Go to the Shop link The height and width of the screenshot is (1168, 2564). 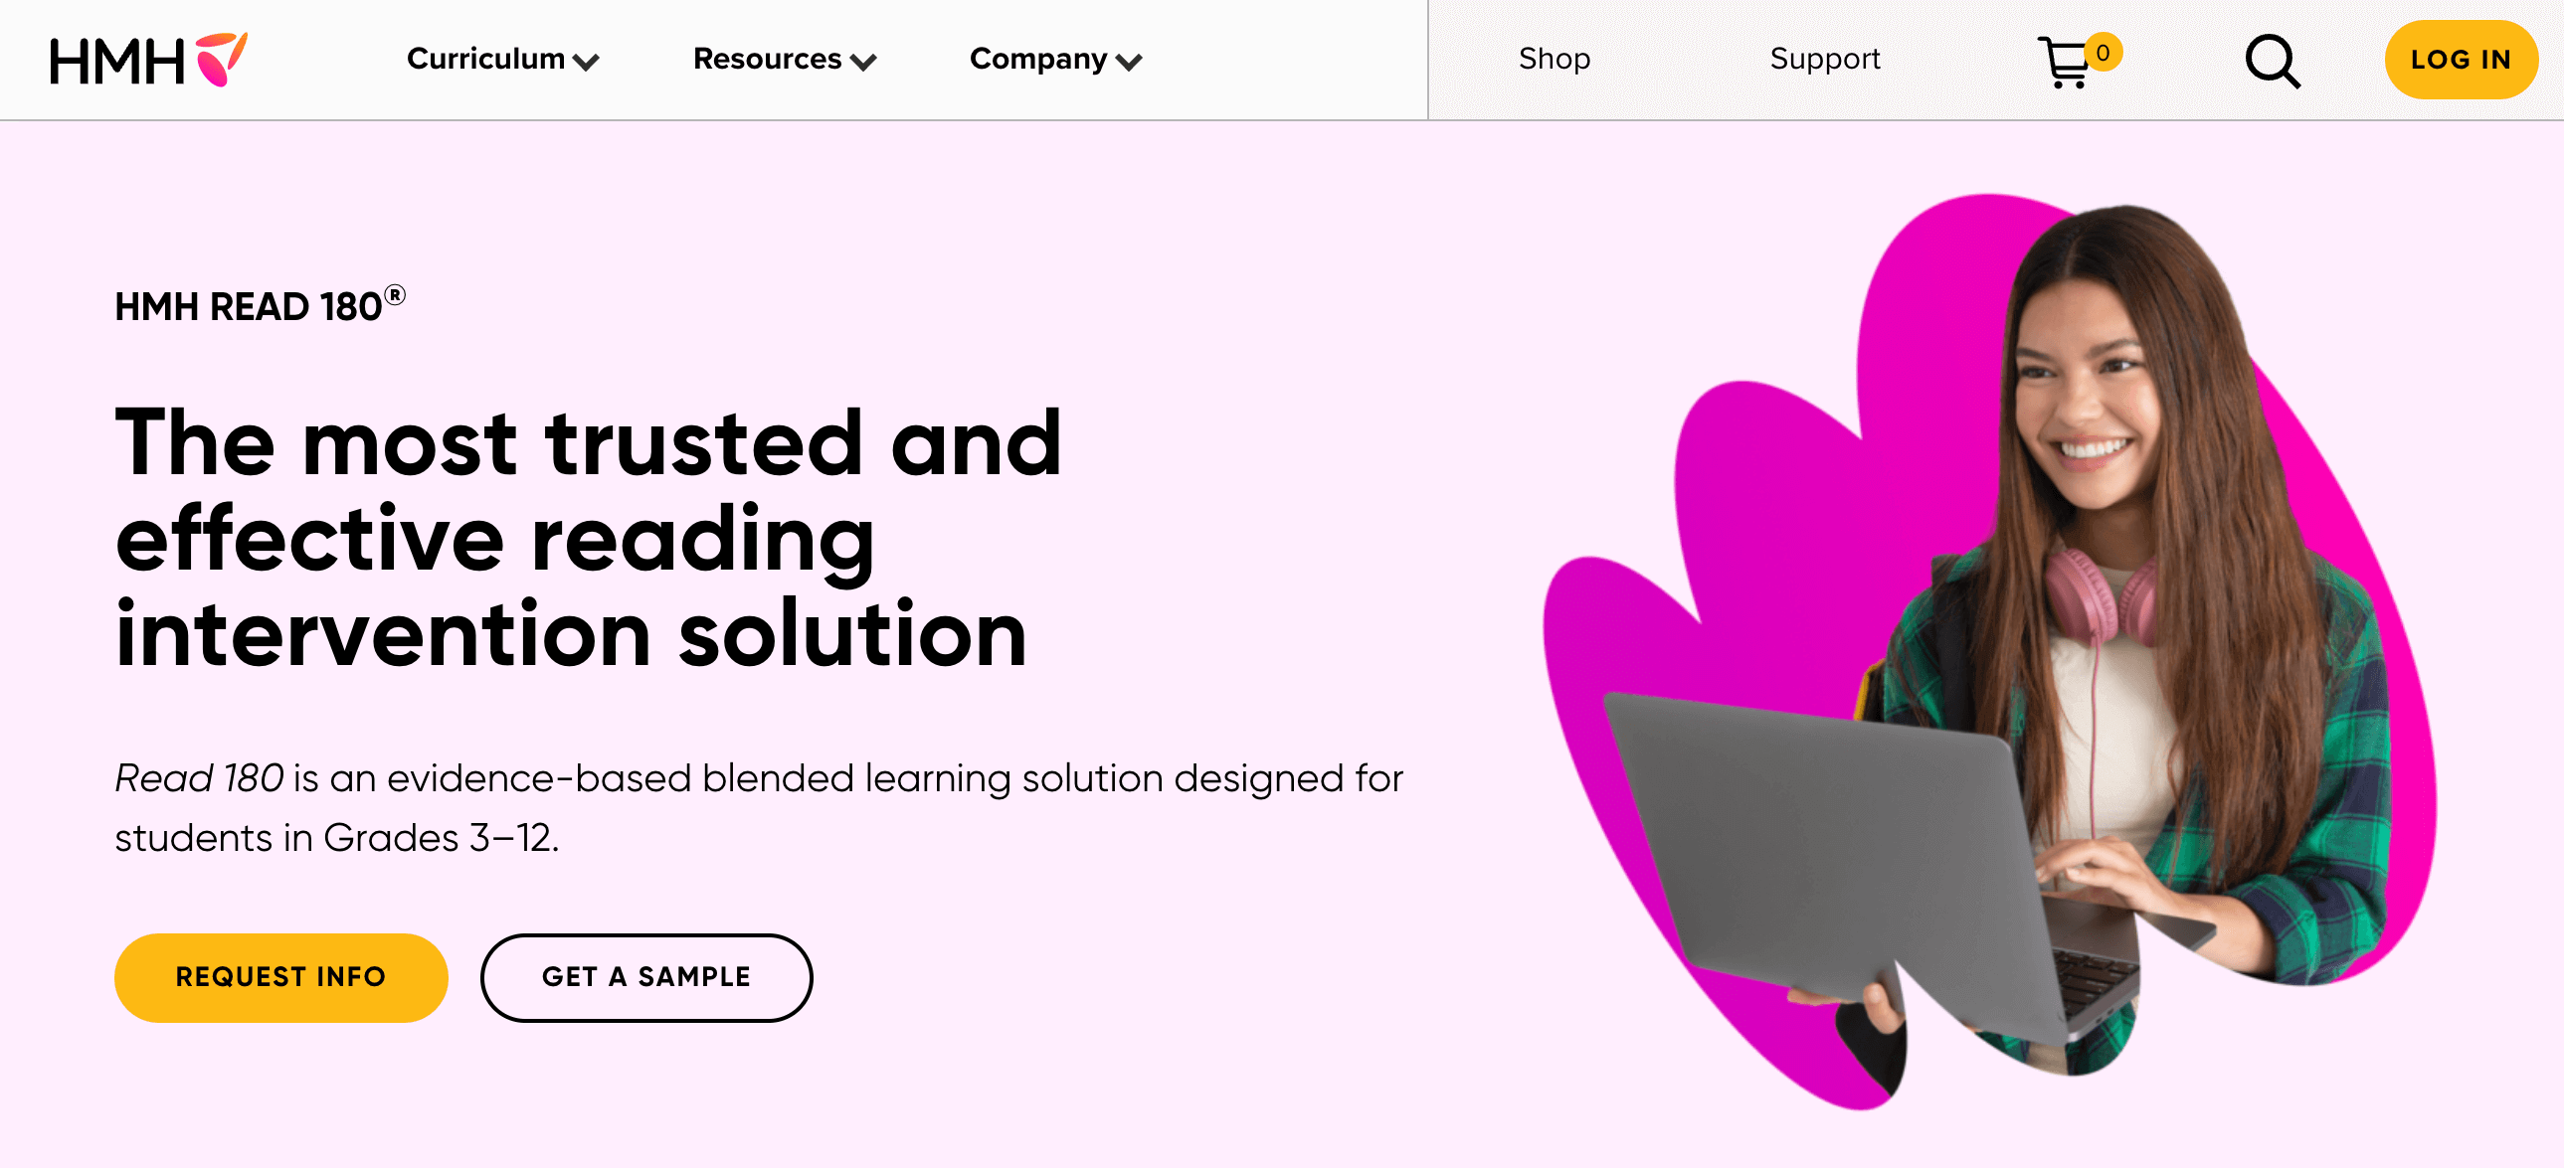[1554, 59]
